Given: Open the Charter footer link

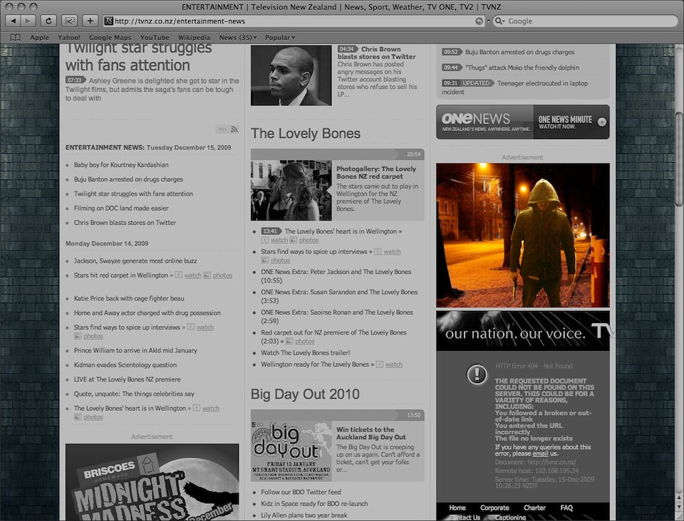Looking at the screenshot, I should pyautogui.click(x=534, y=508).
